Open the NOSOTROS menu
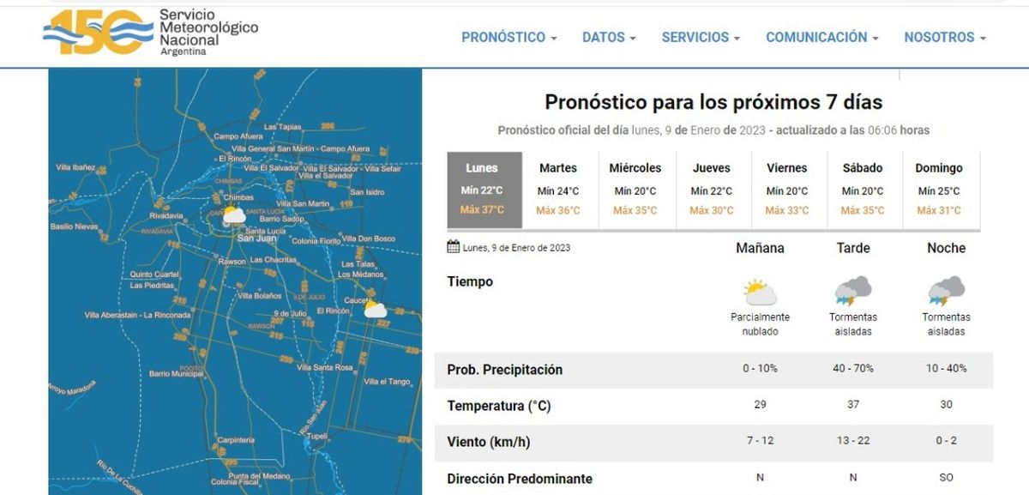This screenshot has width=1029, height=495. (944, 38)
